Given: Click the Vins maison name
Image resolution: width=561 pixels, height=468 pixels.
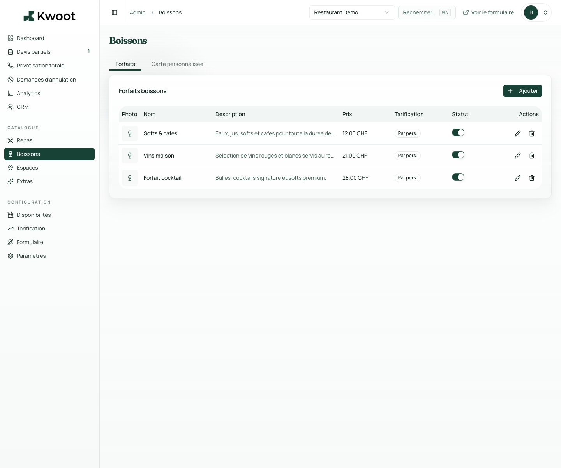Looking at the screenshot, I should pyautogui.click(x=159, y=156).
